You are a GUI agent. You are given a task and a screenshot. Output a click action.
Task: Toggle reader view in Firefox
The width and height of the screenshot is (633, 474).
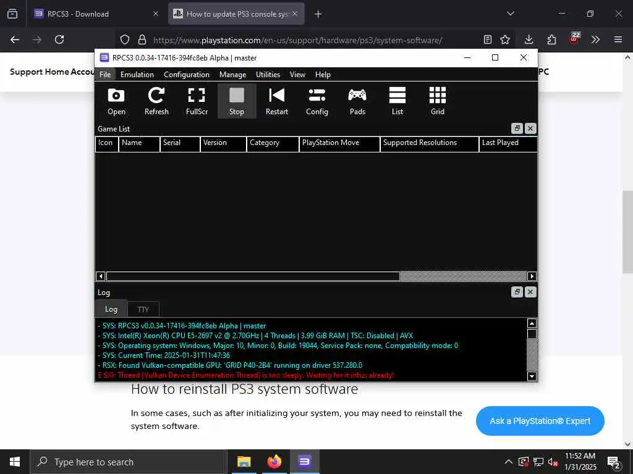[x=488, y=39]
